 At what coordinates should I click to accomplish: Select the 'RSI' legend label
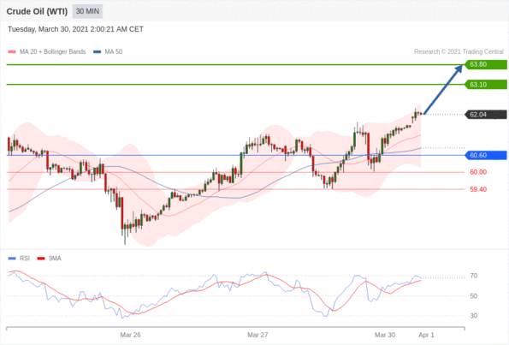(25, 259)
